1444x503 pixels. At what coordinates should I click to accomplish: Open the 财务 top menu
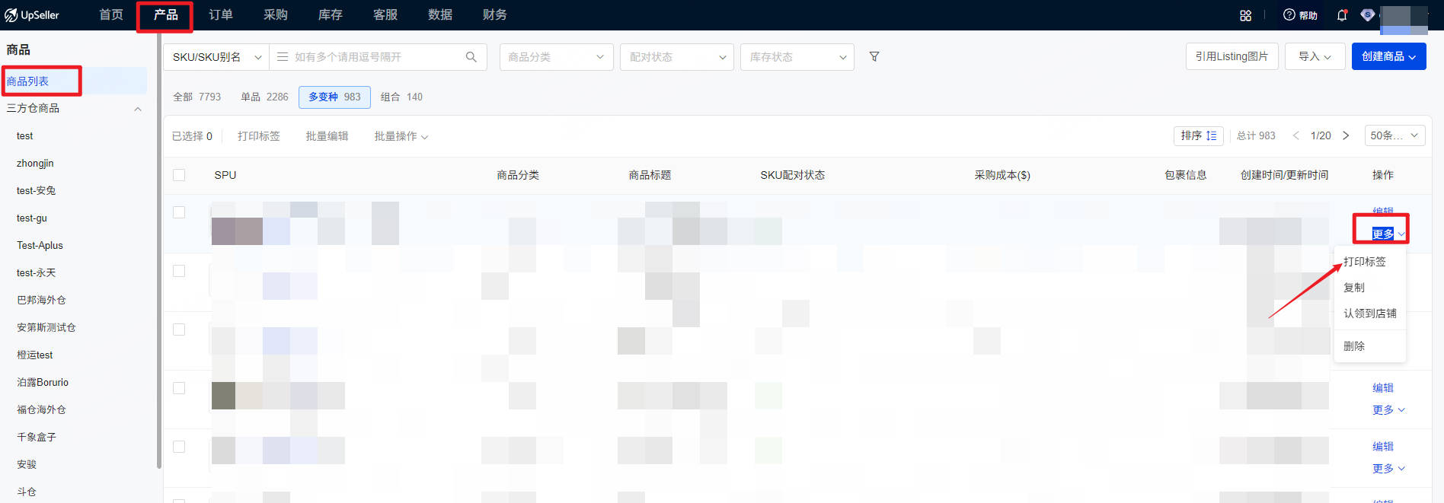(495, 14)
